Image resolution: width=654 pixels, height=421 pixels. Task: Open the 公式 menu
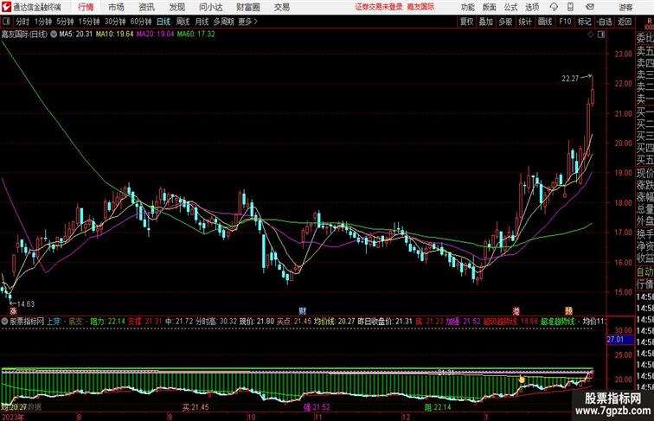click(x=510, y=7)
